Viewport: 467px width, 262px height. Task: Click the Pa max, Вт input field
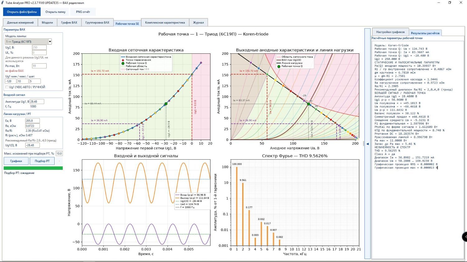(39, 66)
